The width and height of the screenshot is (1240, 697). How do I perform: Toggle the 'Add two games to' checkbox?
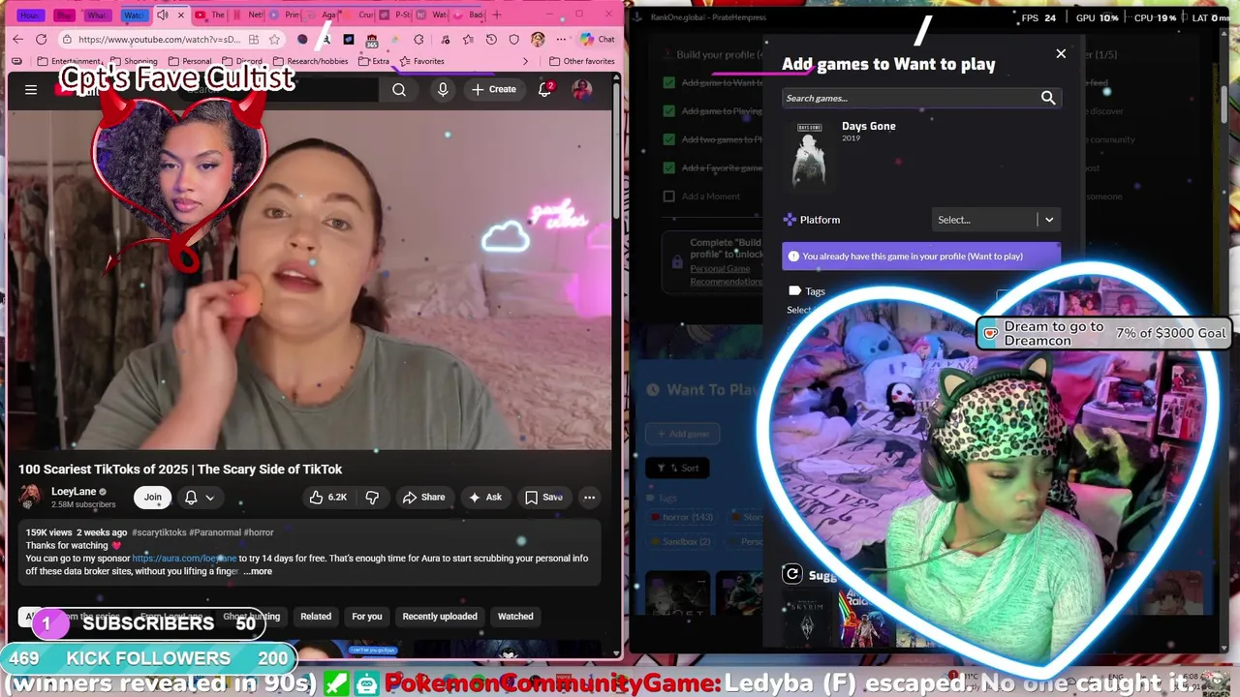coord(668,139)
